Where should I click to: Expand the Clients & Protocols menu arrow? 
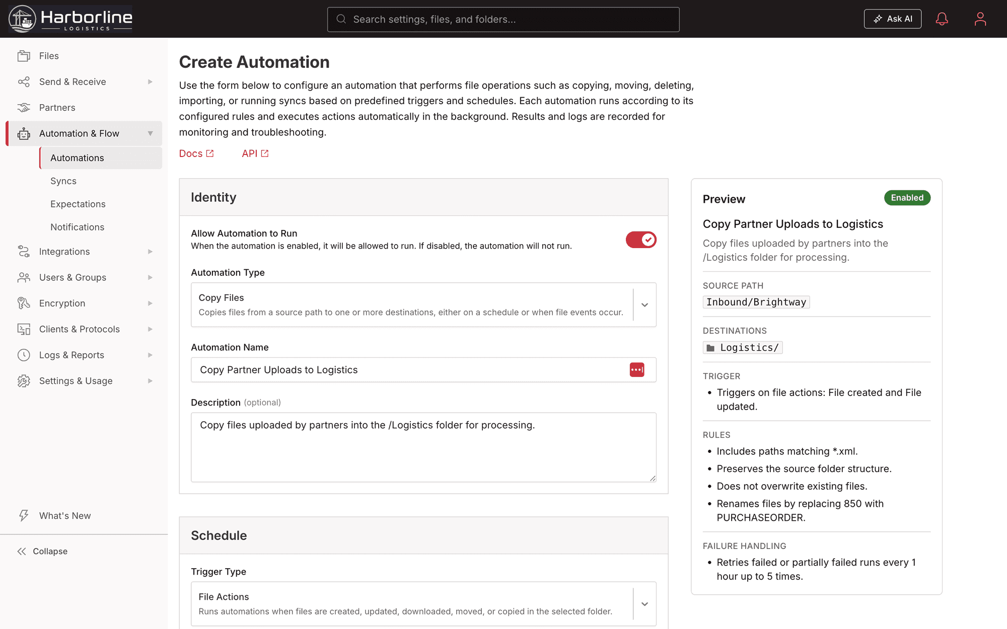click(x=150, y=329)
